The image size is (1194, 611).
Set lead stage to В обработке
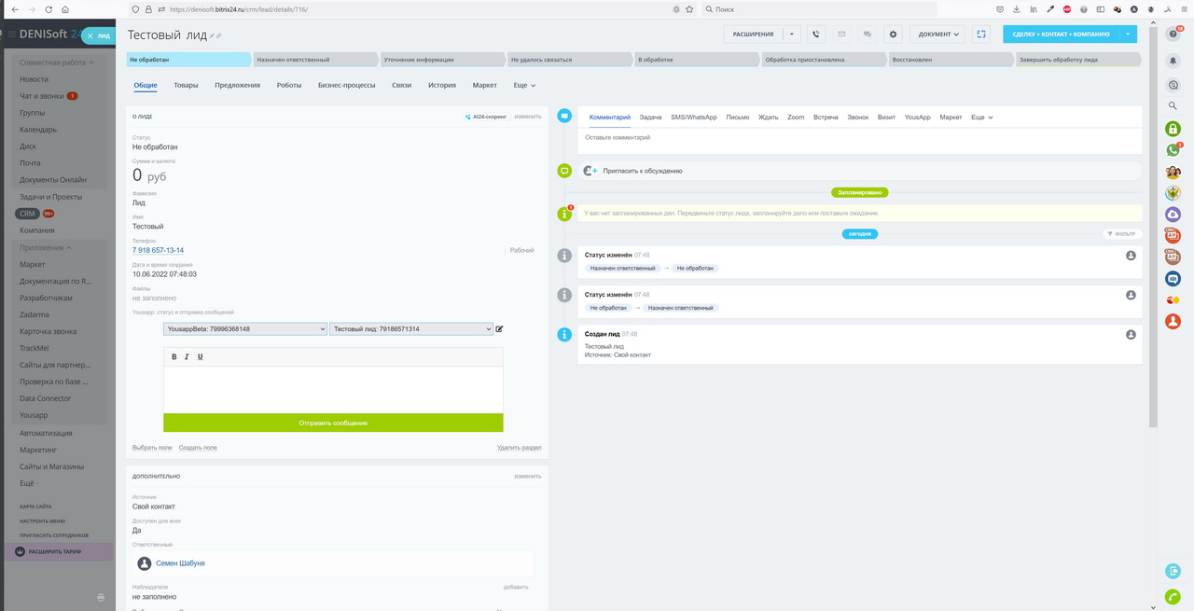694,60
